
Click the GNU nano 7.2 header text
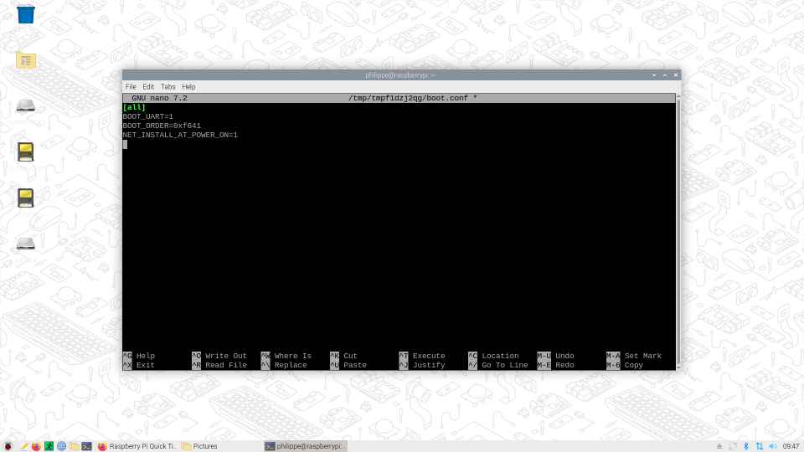point(159,98)
